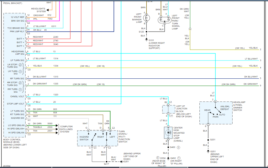Click the AUTO position on headlamp switch
This screenshot has width=268, height=168.
(x=222, y=115)
